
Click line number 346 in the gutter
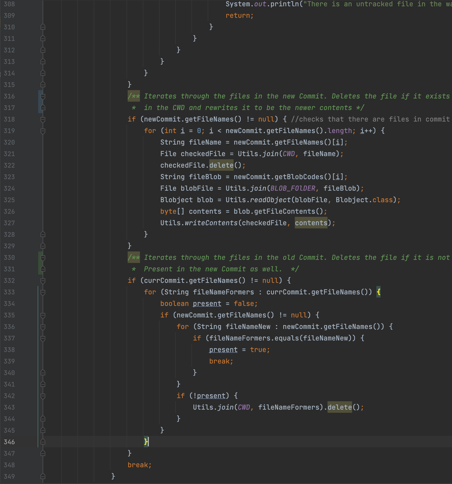point(9,442)
